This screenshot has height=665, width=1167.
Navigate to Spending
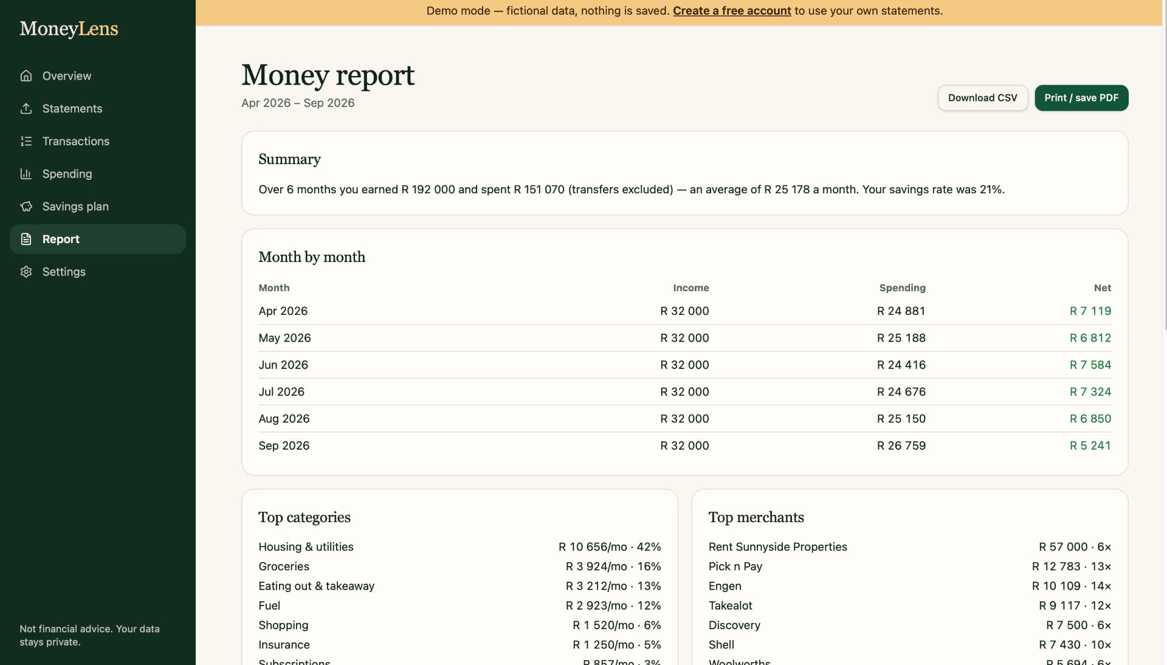click(98, 174)
